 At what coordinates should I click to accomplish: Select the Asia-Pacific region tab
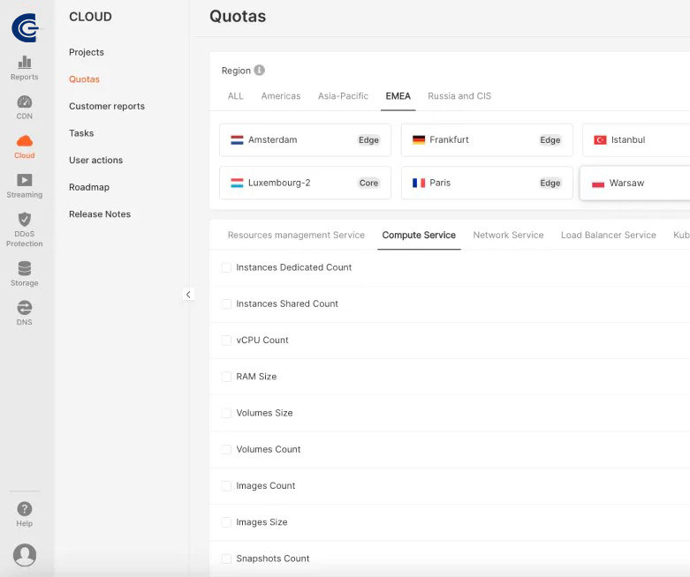343,96
